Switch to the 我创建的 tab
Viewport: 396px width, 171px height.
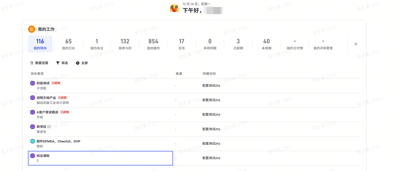pos(153,44)
